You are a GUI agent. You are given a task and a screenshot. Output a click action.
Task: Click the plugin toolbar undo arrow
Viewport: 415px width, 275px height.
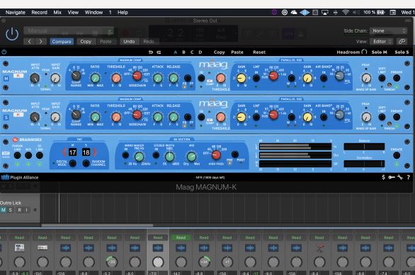(151, 52)
